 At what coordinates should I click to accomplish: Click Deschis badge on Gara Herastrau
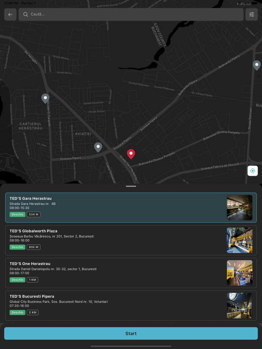17,214
